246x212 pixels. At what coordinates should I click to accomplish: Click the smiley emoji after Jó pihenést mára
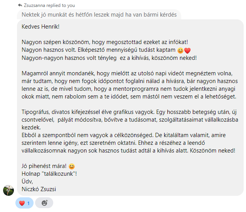[72, 166]
